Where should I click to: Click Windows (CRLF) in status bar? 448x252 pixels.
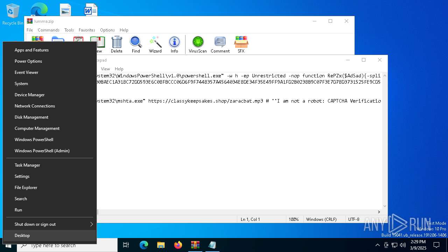pos(321,219)
